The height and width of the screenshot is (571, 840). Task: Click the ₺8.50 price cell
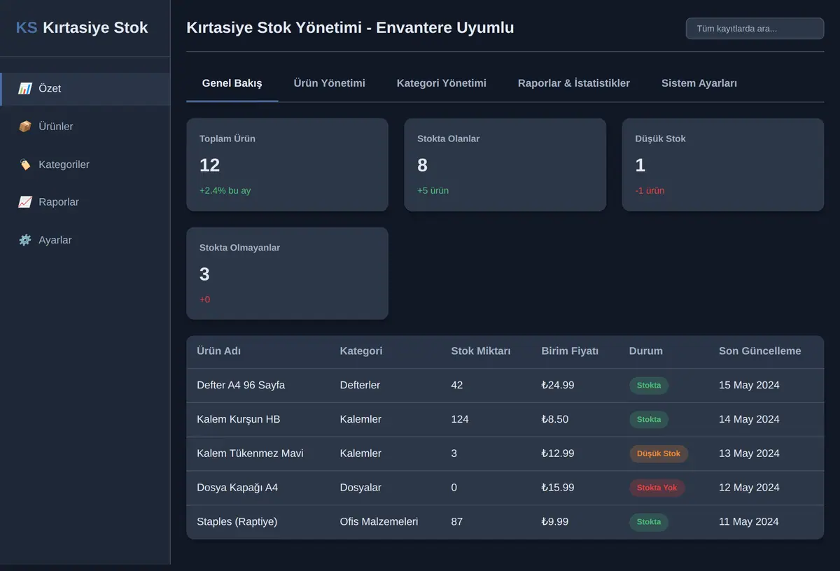555,420
